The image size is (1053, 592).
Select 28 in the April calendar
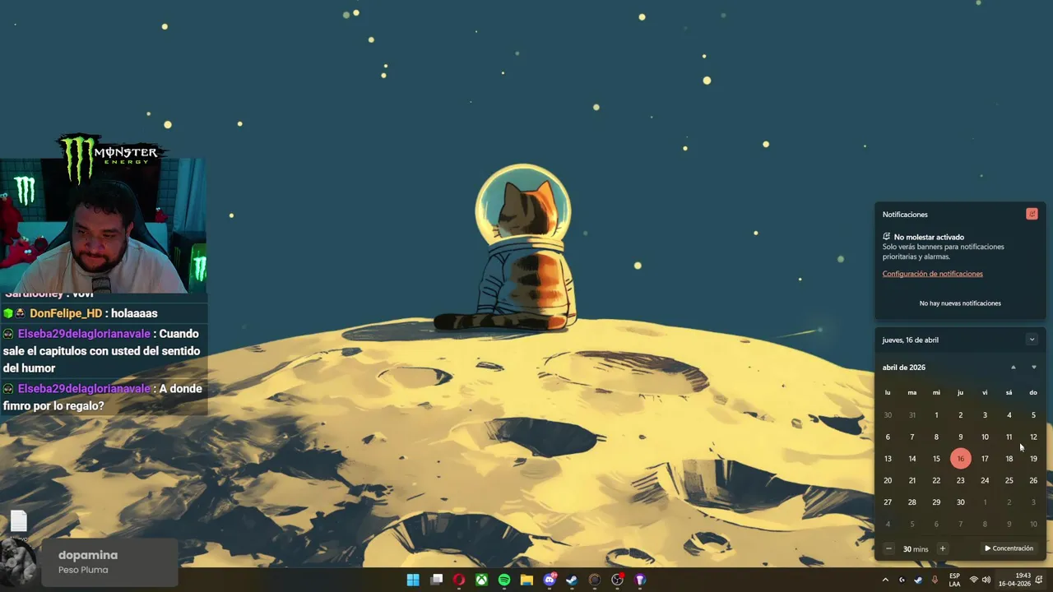click(912, 502)
